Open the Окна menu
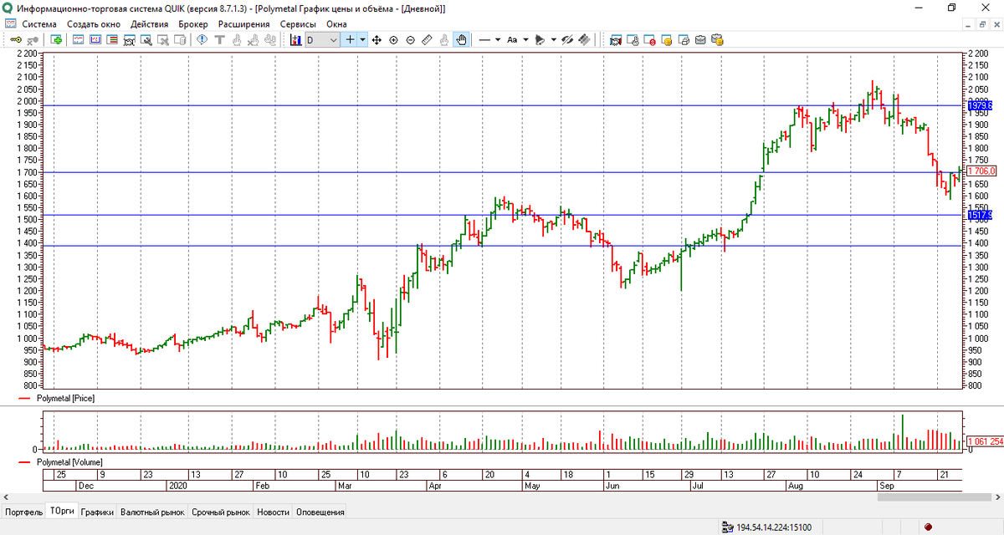Image resolution: width=1004 pixels, height=535 pixels. coord(336,24)
